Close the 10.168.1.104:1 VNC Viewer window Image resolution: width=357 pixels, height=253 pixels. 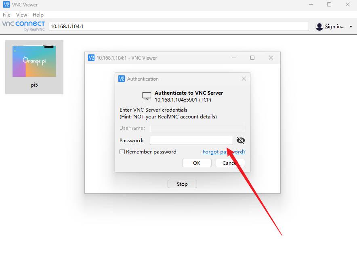point(271,58)
